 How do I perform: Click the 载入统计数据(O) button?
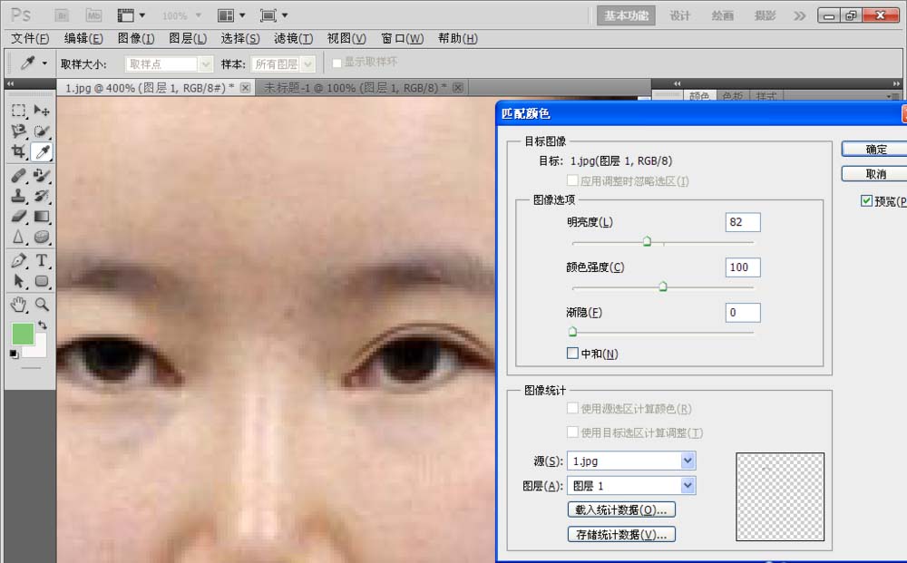click(x=622, y=510)
